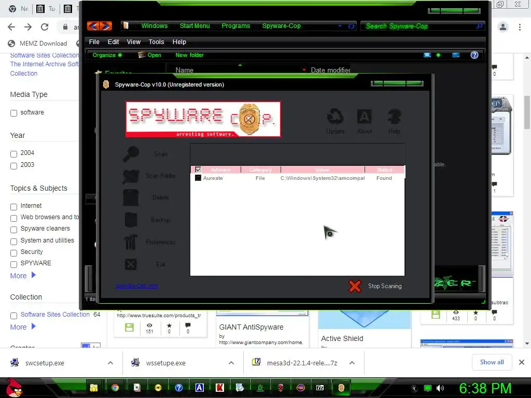Image resolution: width=531 pixels, height=398 pixels.
Task: Toggle the header checkbox in scan results
Action: point(198,169)
